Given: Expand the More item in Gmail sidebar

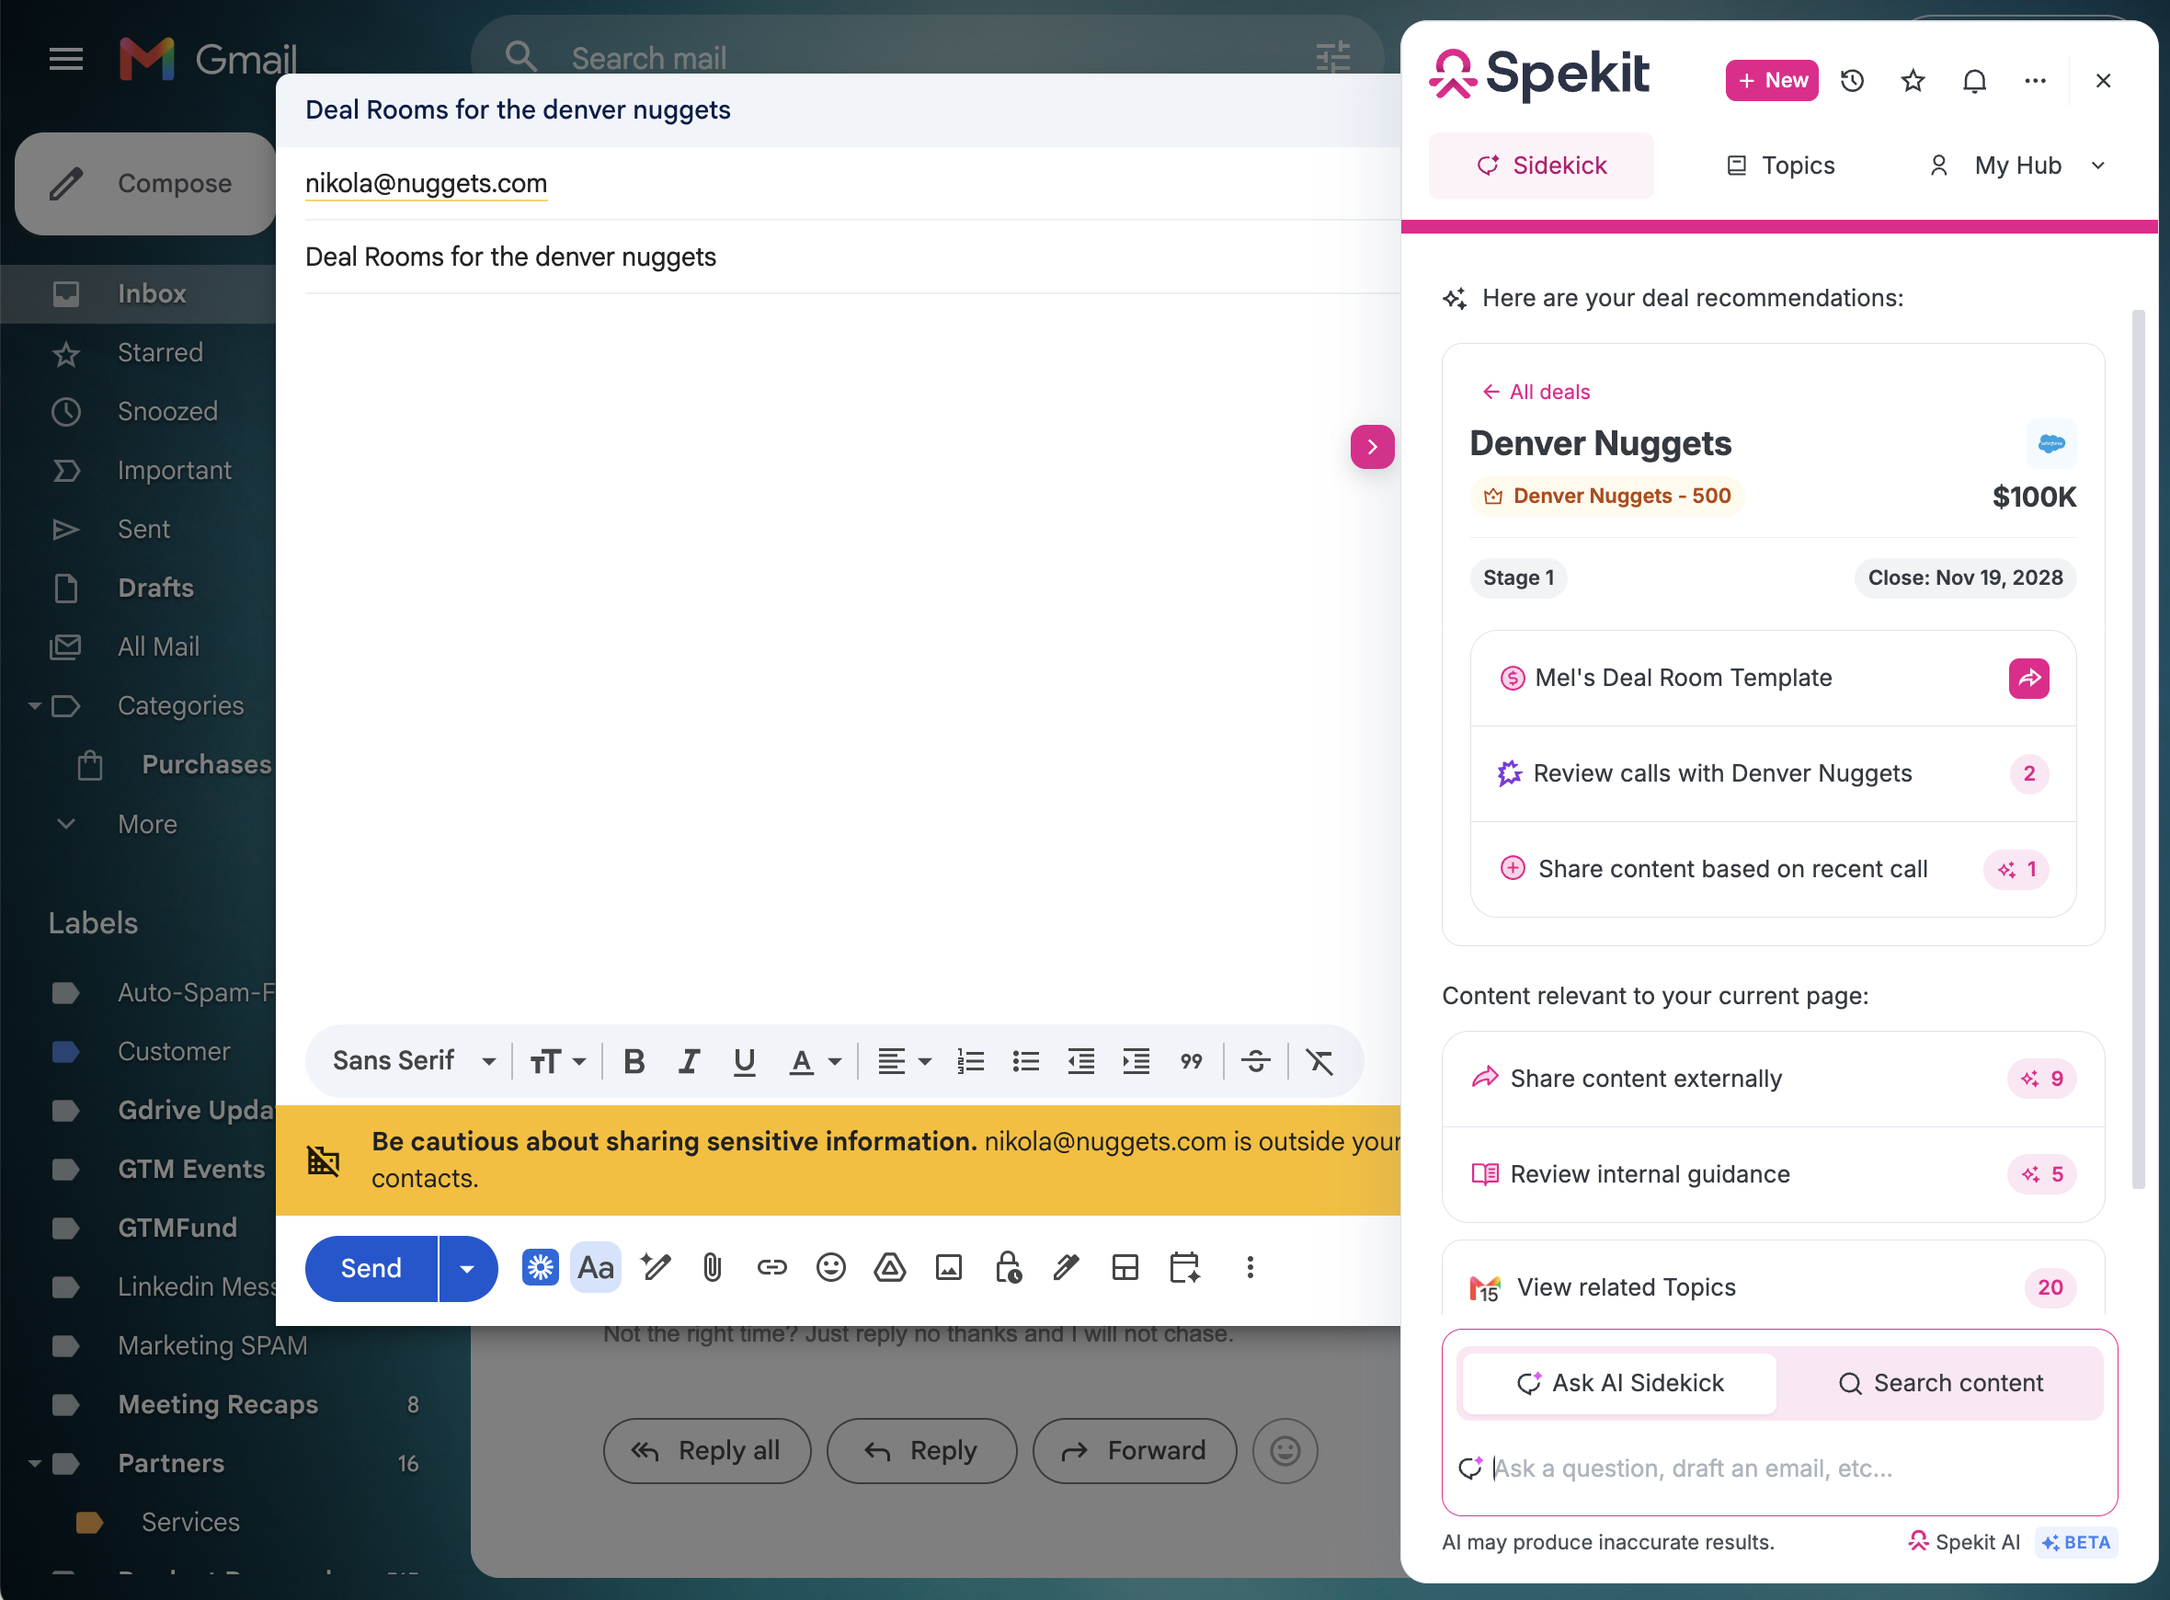Looking at the screenshot, I should click(x=147, y=824).
